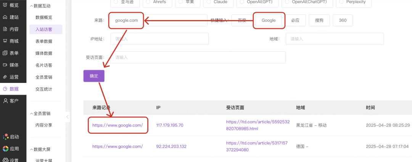Image resolution: width=412 pixels, height=162 pixels.
Task: Click IP address 92.224.203.132
Action: (171, 146)
